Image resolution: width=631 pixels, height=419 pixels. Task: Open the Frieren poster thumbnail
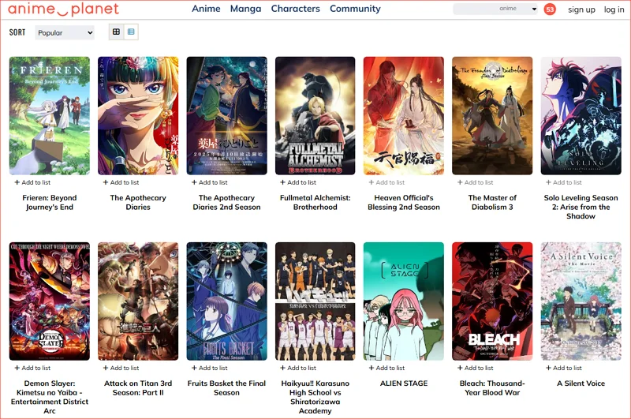click(x=50, y=115)
